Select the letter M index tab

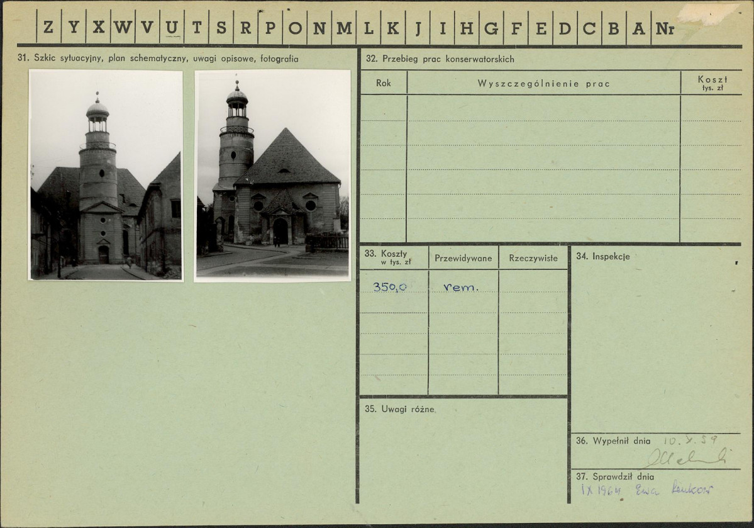(344, 28)
